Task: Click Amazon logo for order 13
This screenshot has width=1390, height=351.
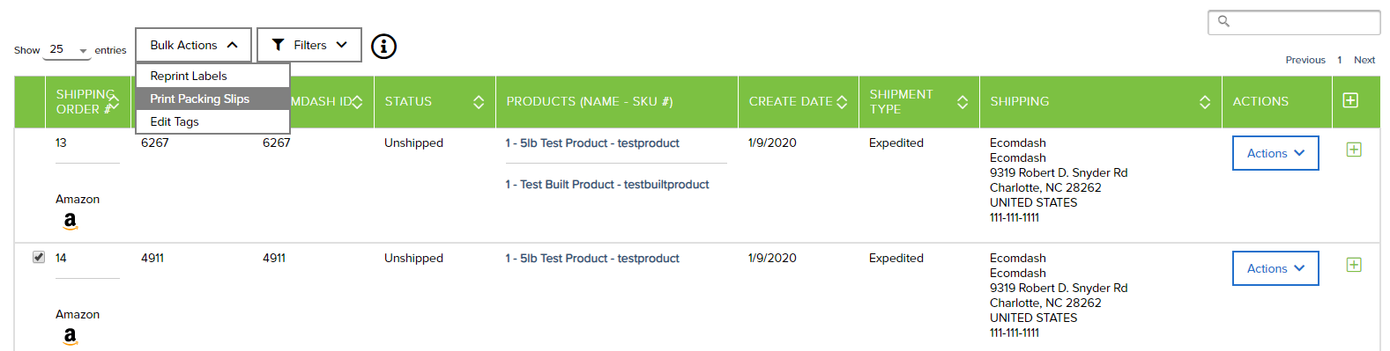Action: click(x=71, y=221)
